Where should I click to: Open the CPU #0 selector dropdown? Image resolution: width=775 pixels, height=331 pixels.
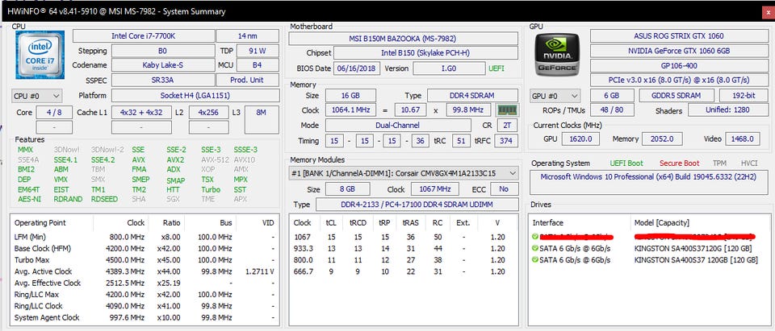pos(36,96)
